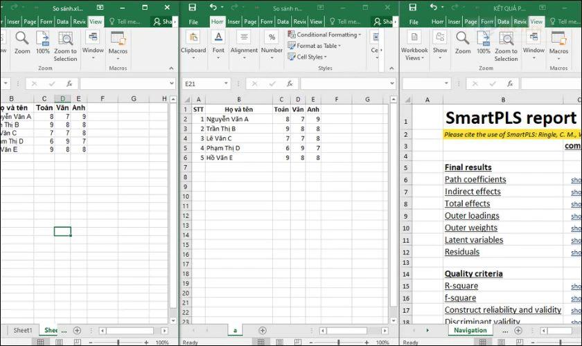Image resolution: width=582 pixels, height=346 pixels.
Task: Click zoom in plus in middle window
Action: pyautogui.click(x=367, y=343)
